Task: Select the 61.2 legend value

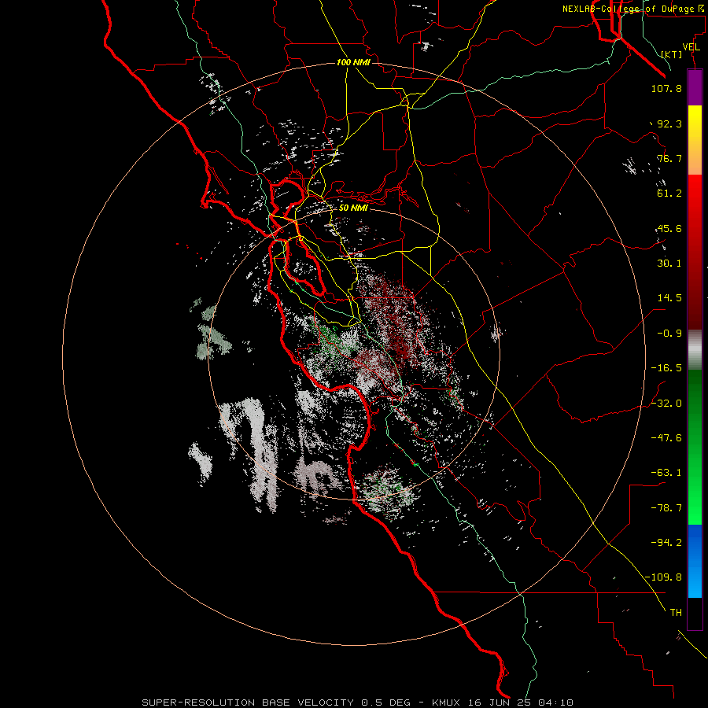Action: pyautogui.click(x=669, y=194)
